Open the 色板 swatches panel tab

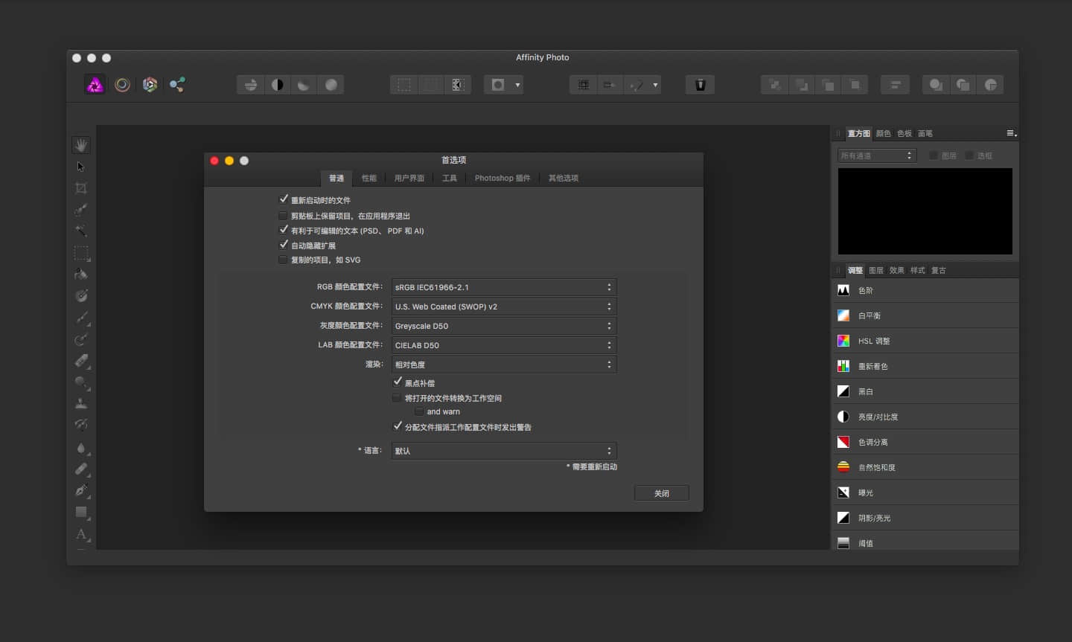(904, 133)
